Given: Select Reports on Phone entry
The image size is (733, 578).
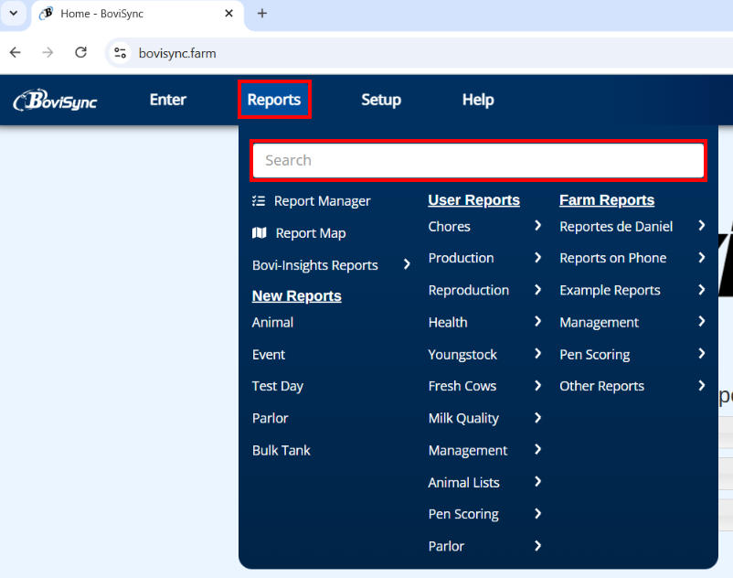Looking at the screenshot, I should 613,258.
